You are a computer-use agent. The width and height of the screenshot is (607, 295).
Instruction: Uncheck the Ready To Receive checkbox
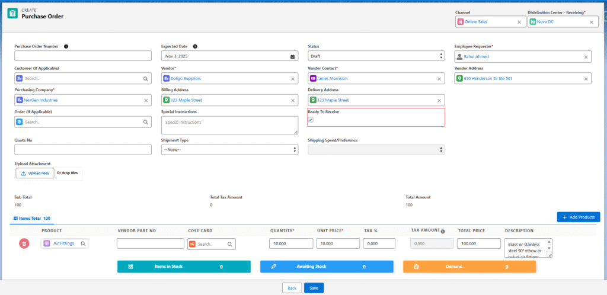tap(311, 120)
